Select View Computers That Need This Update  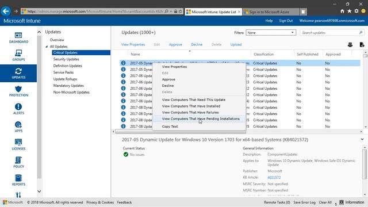tap(194, 99)
